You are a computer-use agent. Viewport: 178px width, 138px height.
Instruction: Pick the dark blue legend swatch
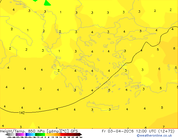[x=26, y=134]
